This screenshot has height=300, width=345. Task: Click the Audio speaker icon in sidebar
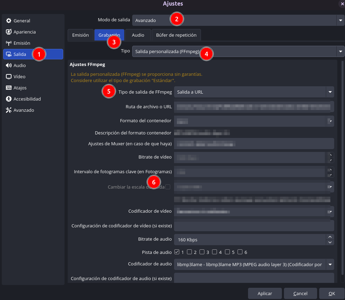[x=9, y=65]
